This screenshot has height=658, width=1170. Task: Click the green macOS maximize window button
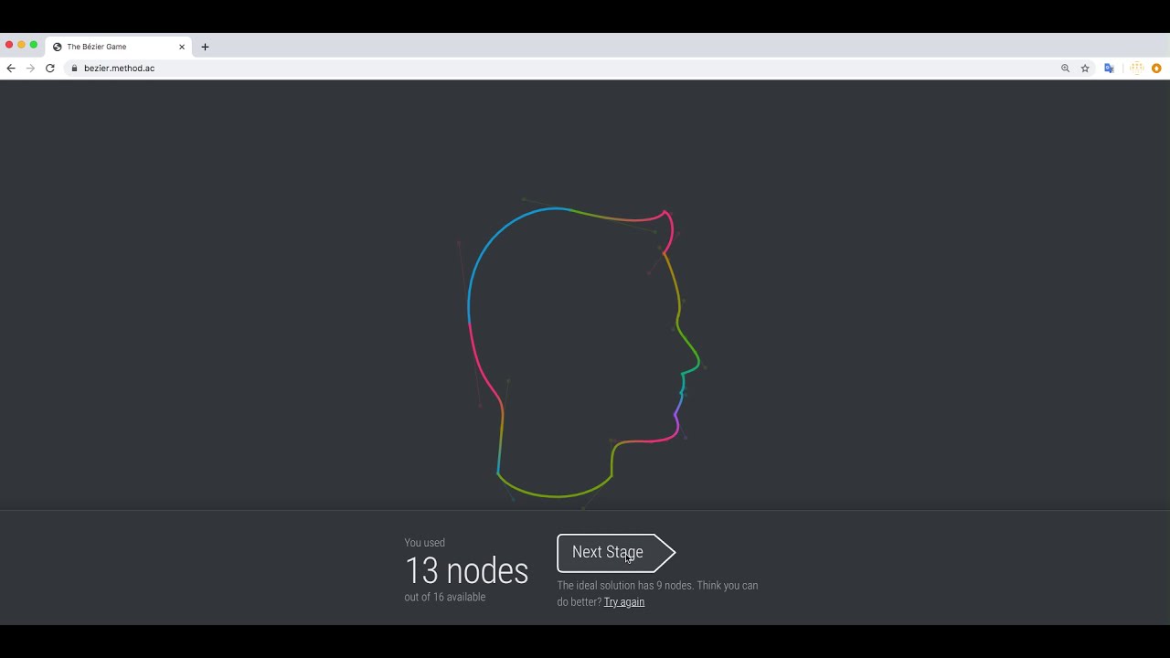[x=34, y=45]
